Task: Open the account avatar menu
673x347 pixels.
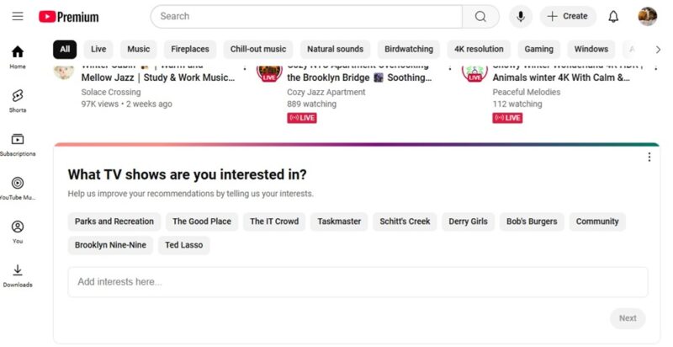Action: pos(647,16)
